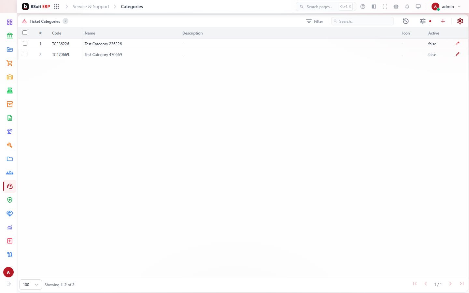
Task: Open the shopping cart sidebar icon
Action: pyautogui.click(x=10, y=63)
